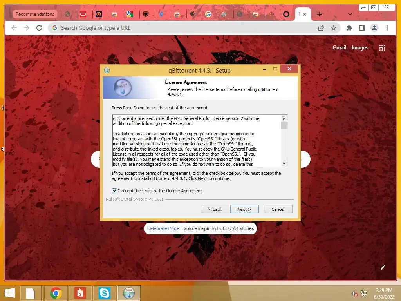The height and width of the screenshot is (301, 401).
Task: Restore down the Chrome window
Action: click(374, 8)
